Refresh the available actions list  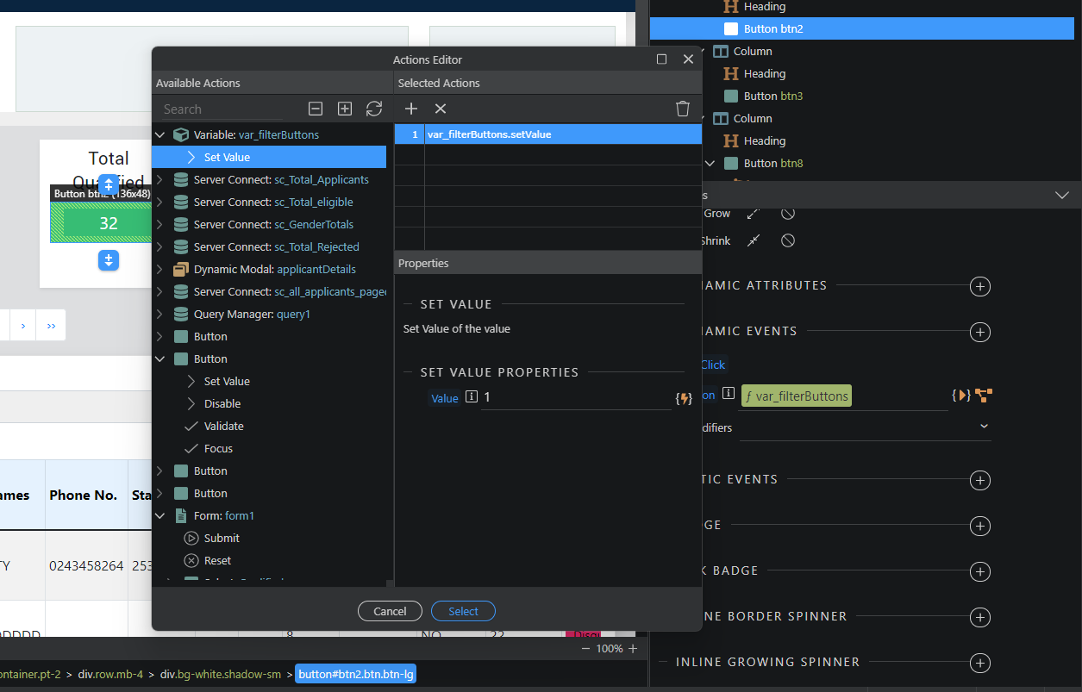[374, 109]
